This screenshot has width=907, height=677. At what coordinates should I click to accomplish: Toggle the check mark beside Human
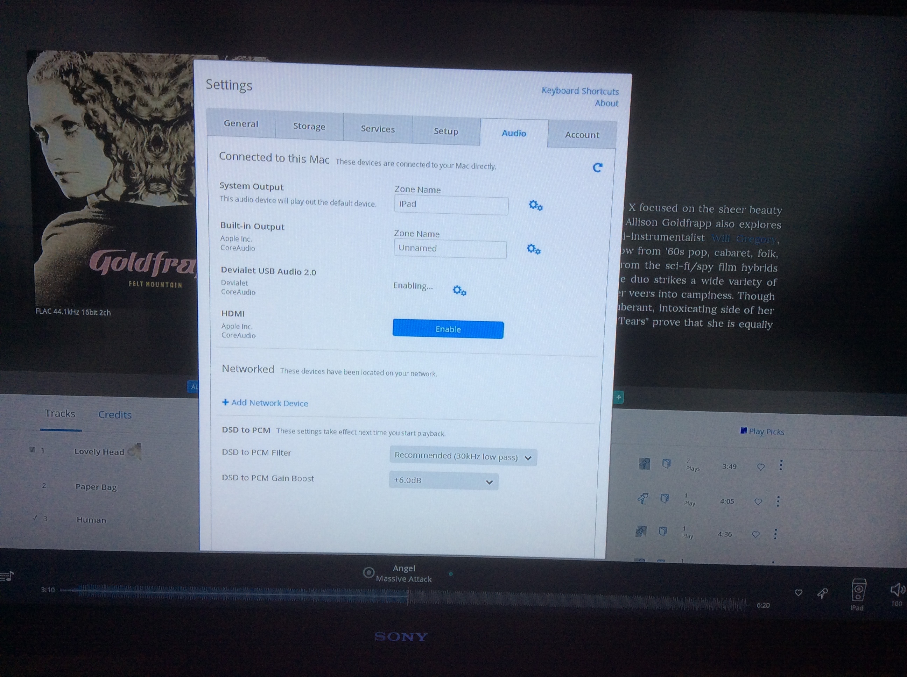pyautogui.click(x=35, y=518)
